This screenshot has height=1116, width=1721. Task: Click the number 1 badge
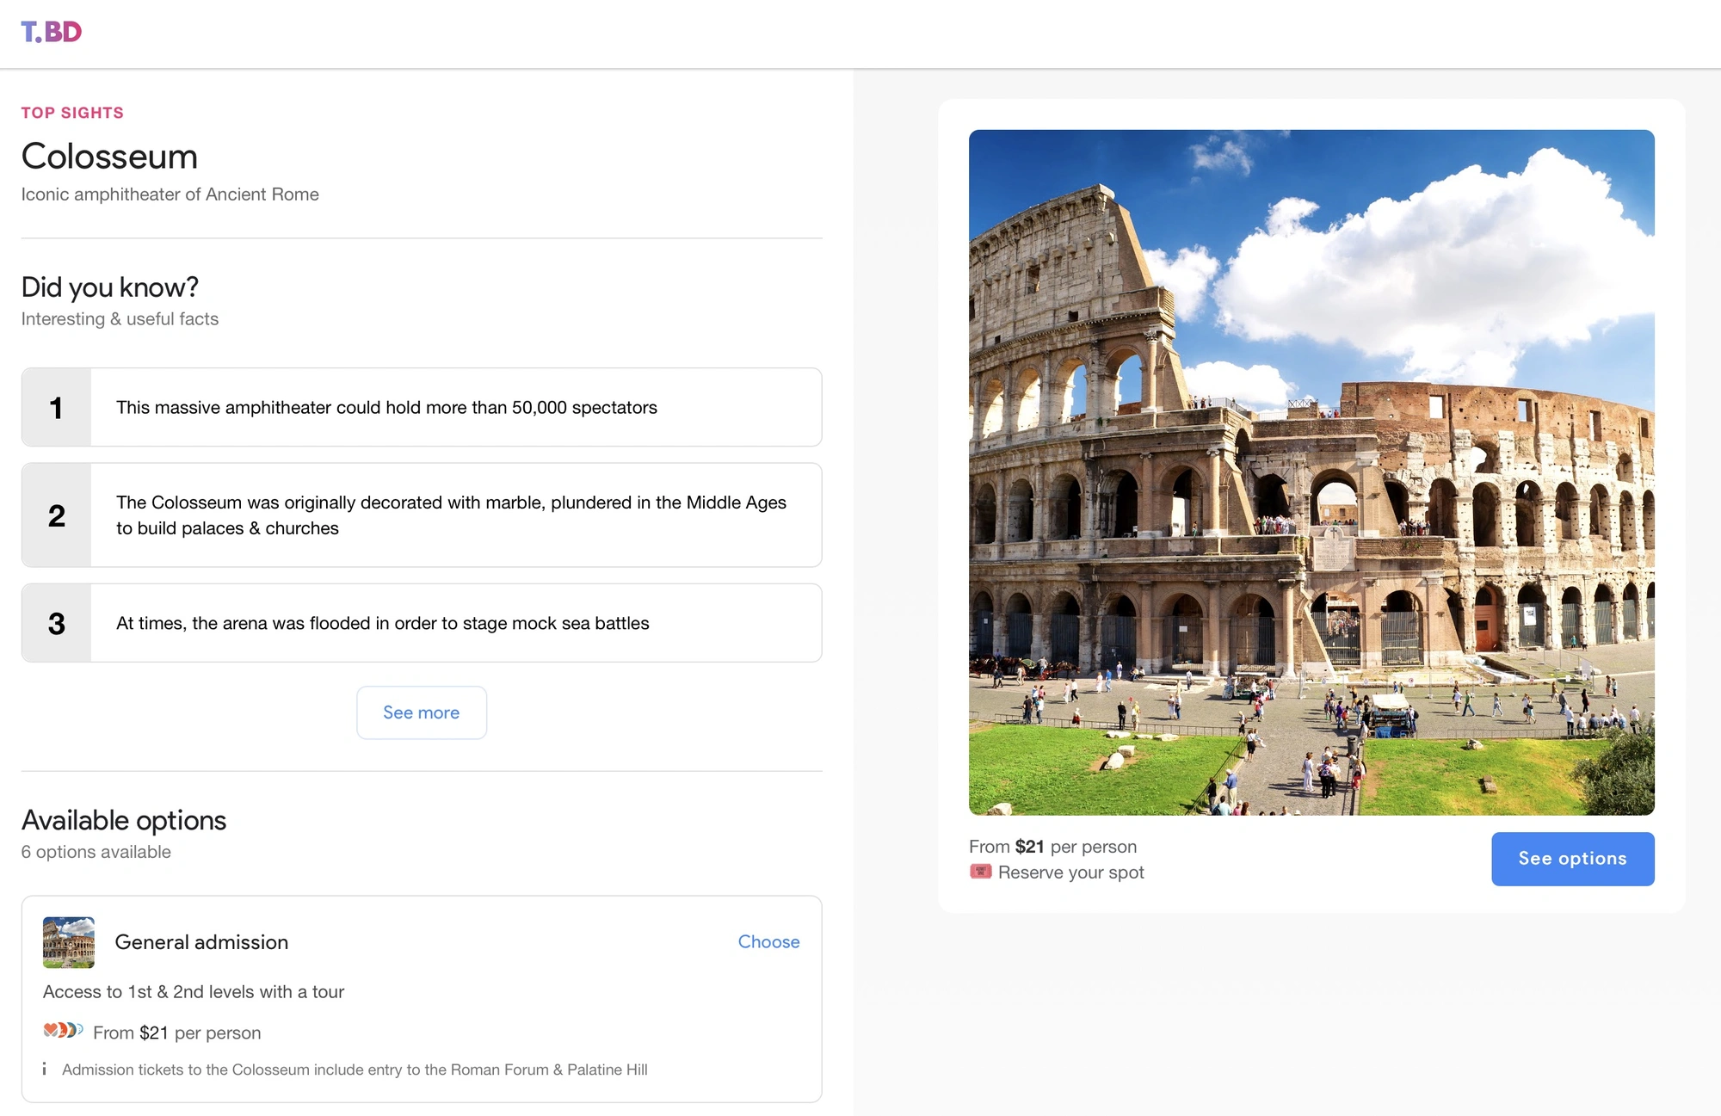point(56,407)
